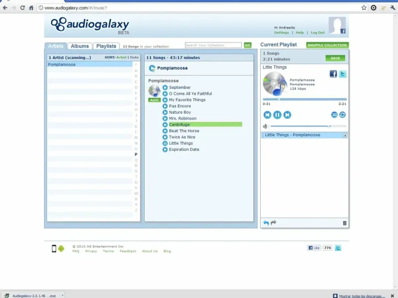
Task: Skip to previous track in player
Action: click(267, 115)
